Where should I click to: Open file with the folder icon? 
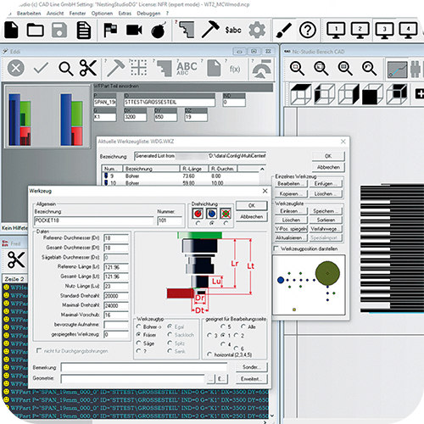[x=35, y=30]
